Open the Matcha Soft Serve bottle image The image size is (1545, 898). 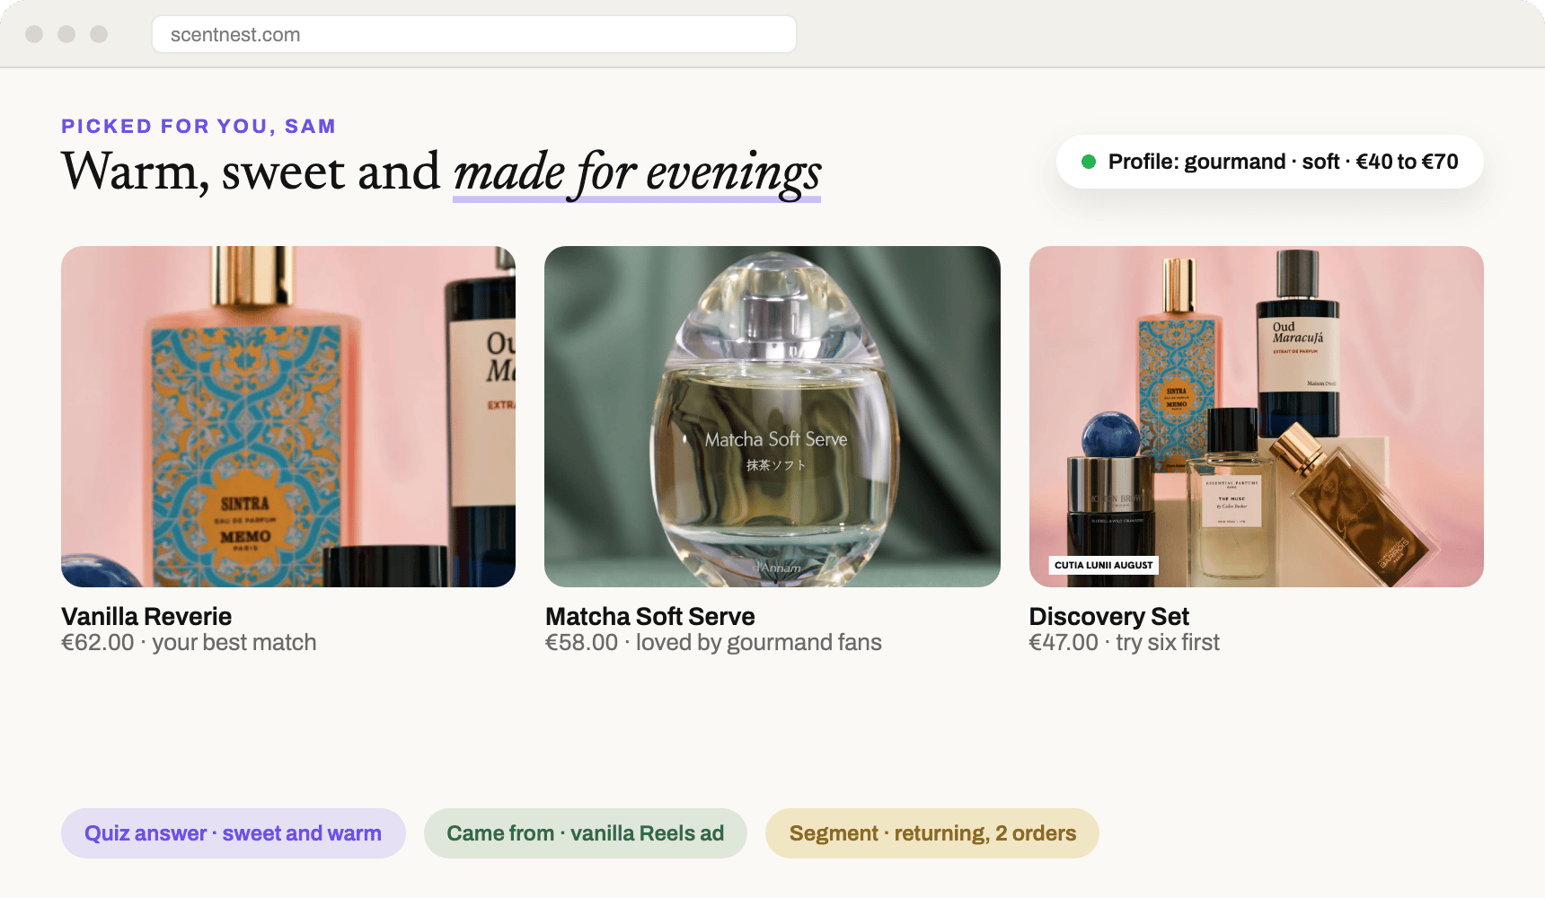[x=772, y=417]
